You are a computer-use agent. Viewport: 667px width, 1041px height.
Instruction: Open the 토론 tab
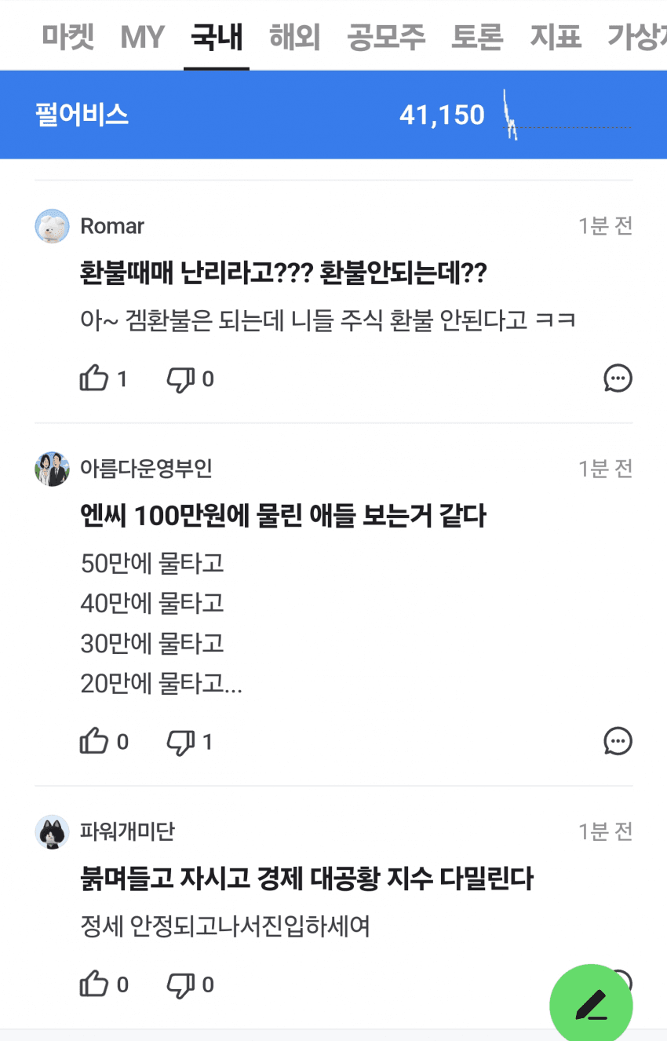coord(476,37)
